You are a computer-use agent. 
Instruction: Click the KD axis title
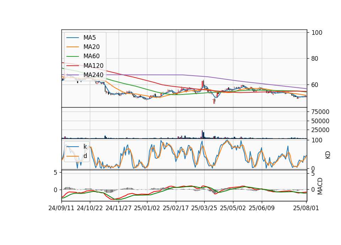click(x=328, y=155)
